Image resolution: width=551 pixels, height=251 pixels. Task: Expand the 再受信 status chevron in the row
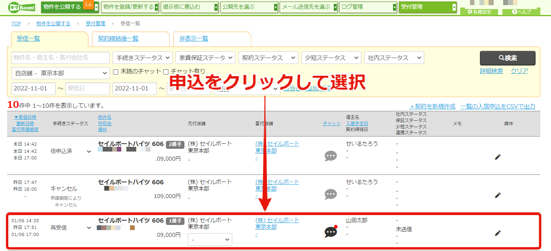click(89, 228)
